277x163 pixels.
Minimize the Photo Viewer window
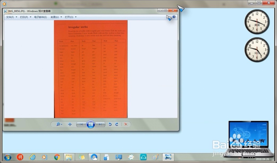pos(160,11)
